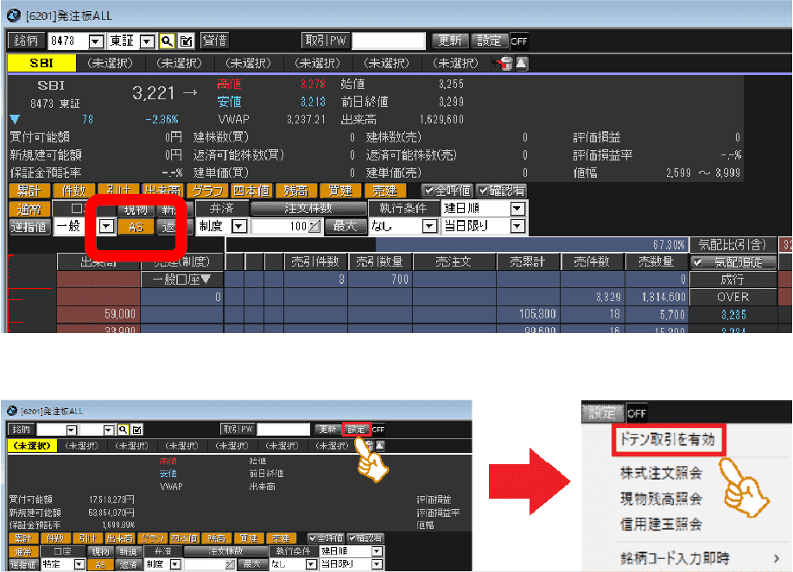The height and width of the screenshot is (572, 793).
Task: Choose 信用建玉照会 in settings menu
Action: click(661, 524)
